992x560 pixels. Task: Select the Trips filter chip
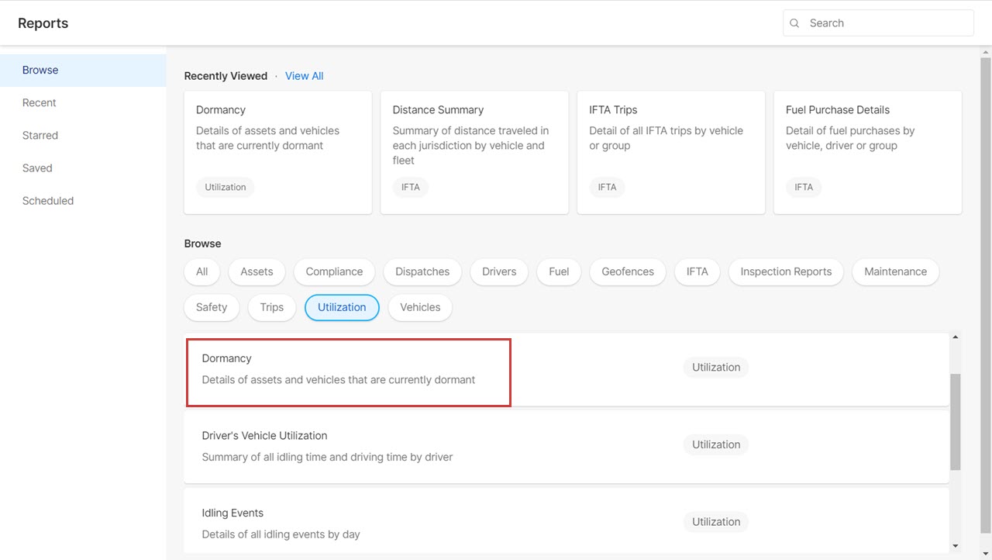tap(272, 307)
